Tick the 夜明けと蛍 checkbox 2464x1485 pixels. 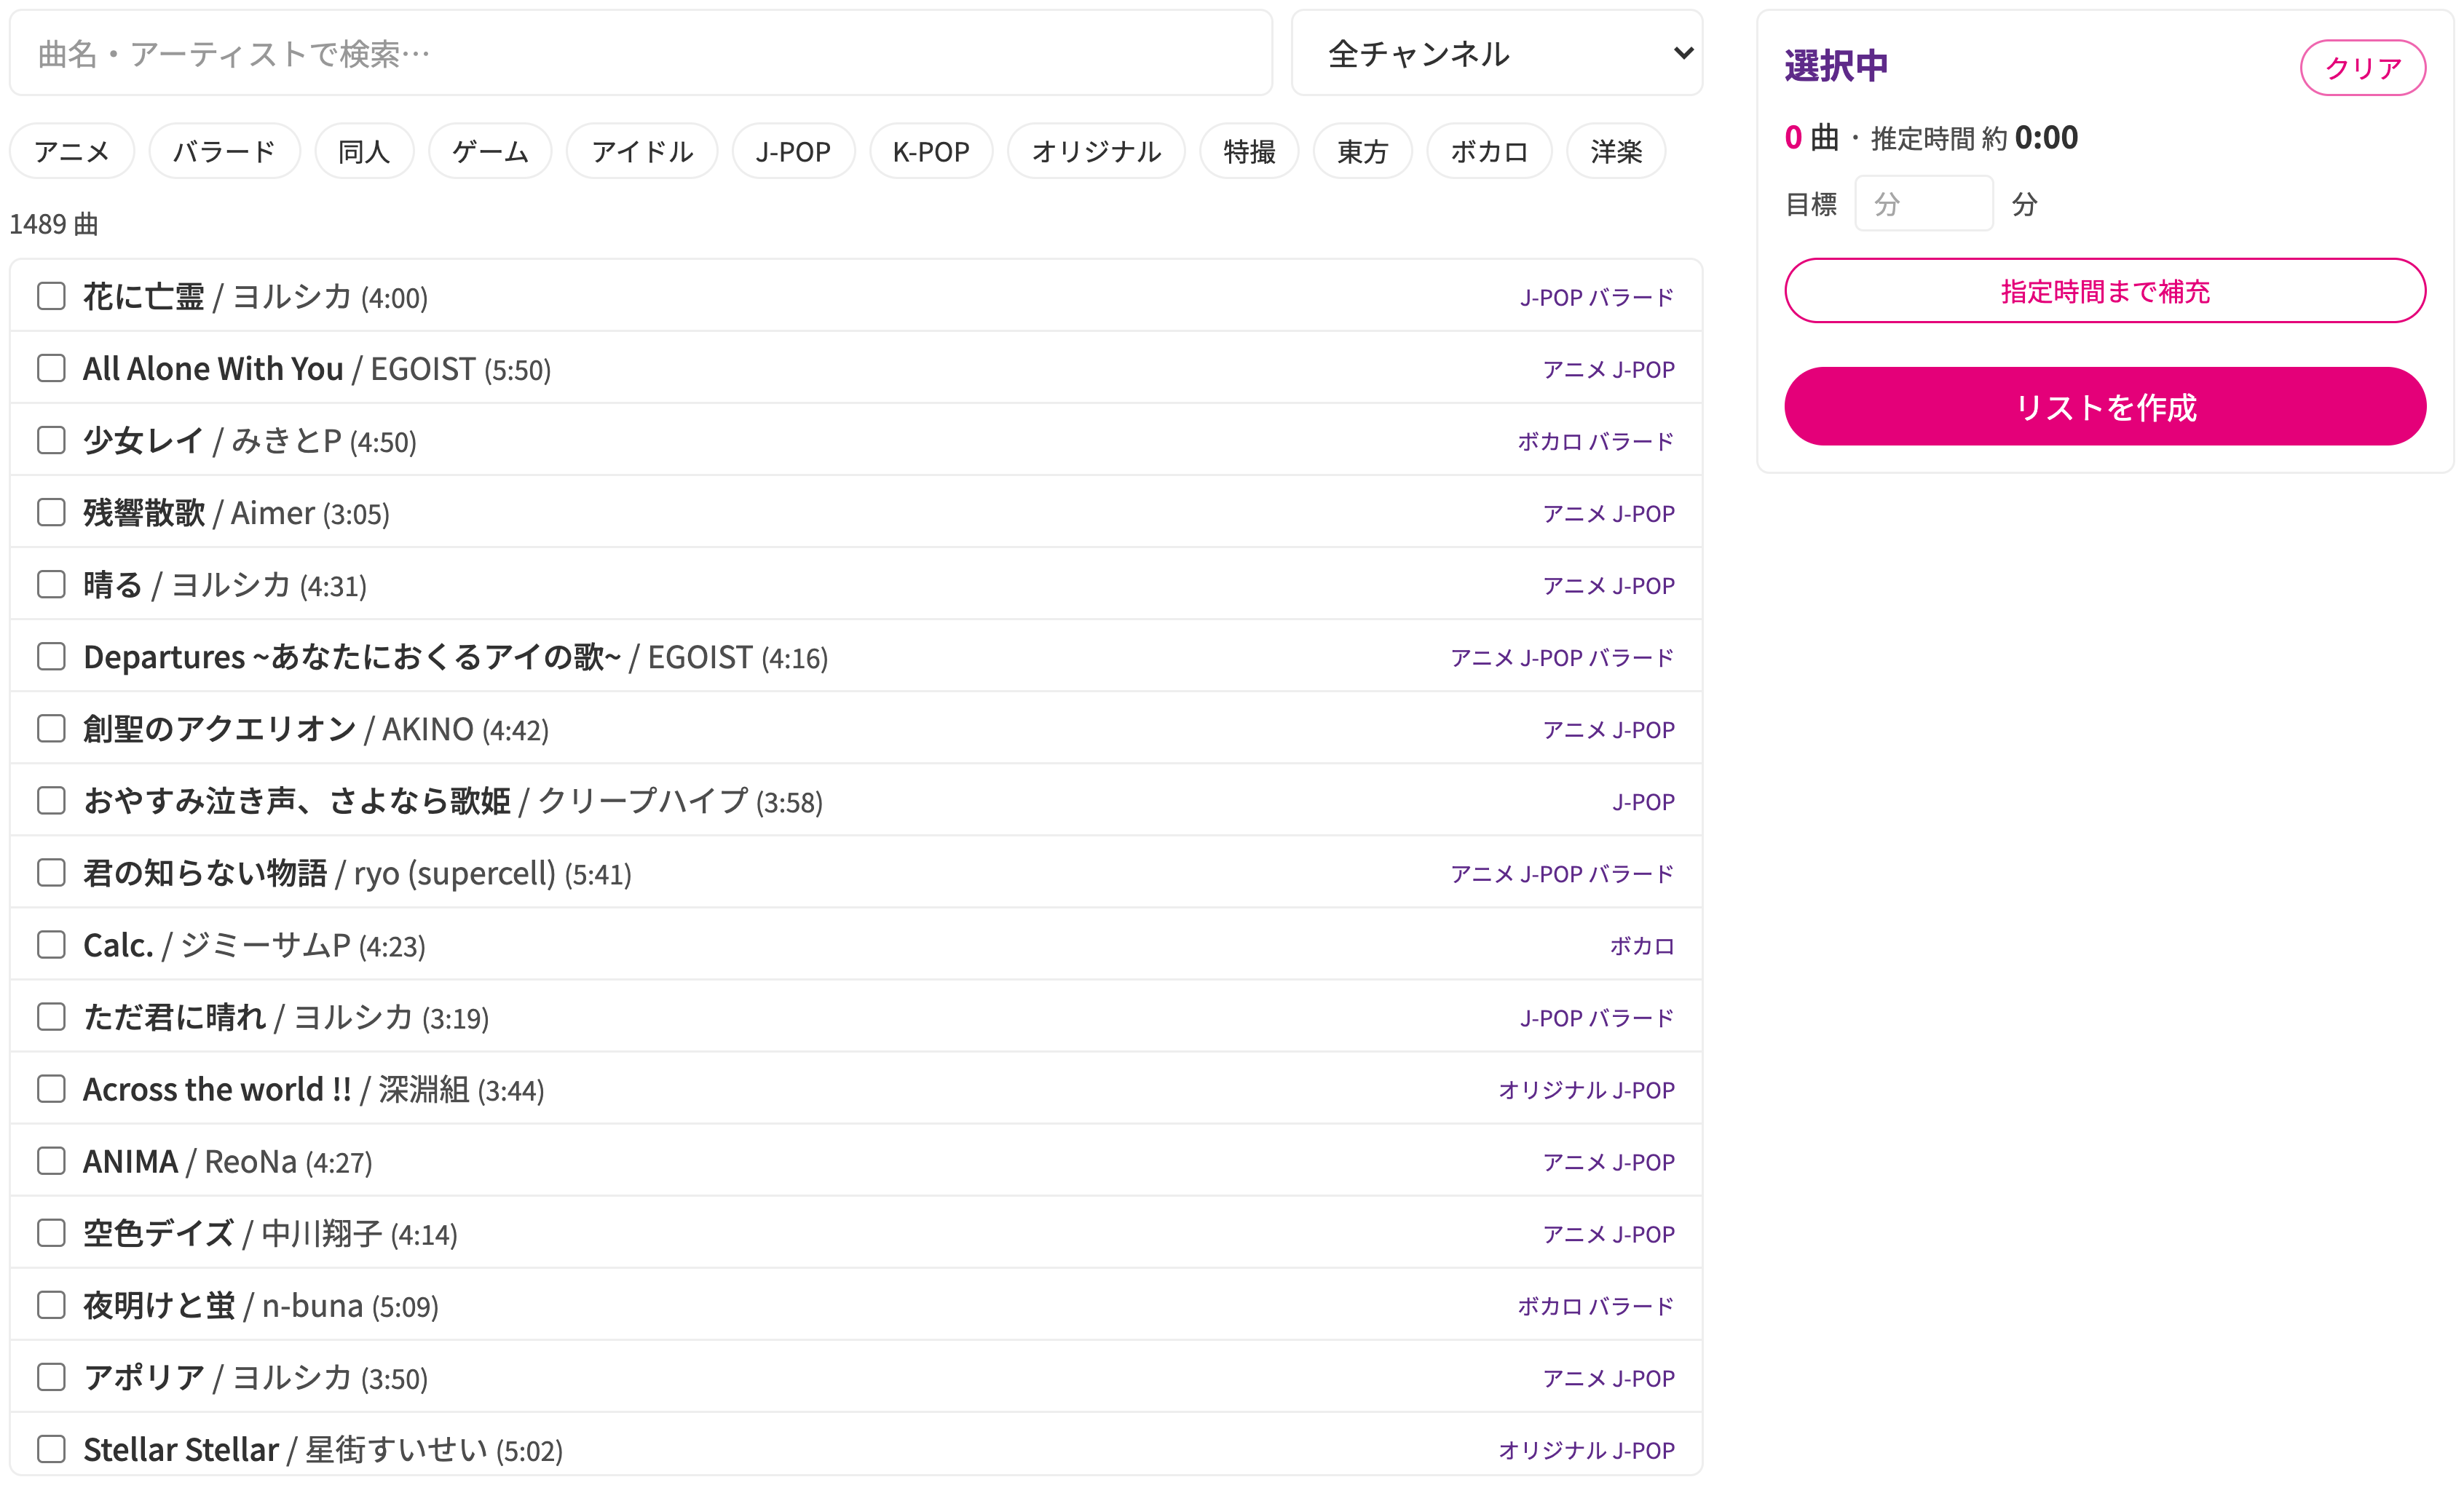click(51, 1305)
